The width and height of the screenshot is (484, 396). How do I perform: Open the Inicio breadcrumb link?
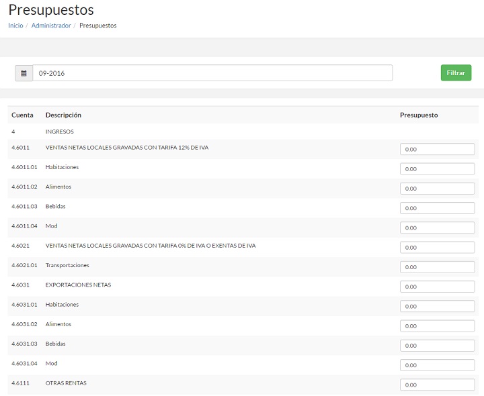pyautogui.click(x=15, y=26)
